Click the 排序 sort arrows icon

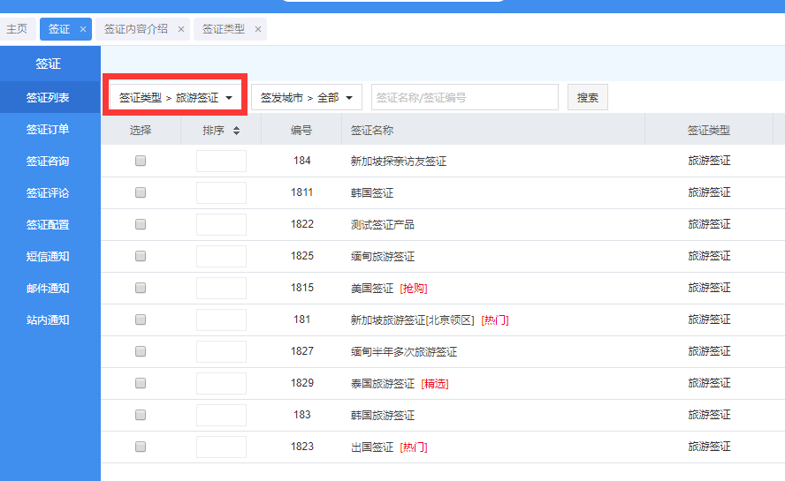coord(236,131)
